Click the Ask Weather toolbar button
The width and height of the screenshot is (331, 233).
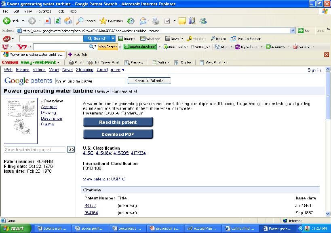tap(150, 39)
